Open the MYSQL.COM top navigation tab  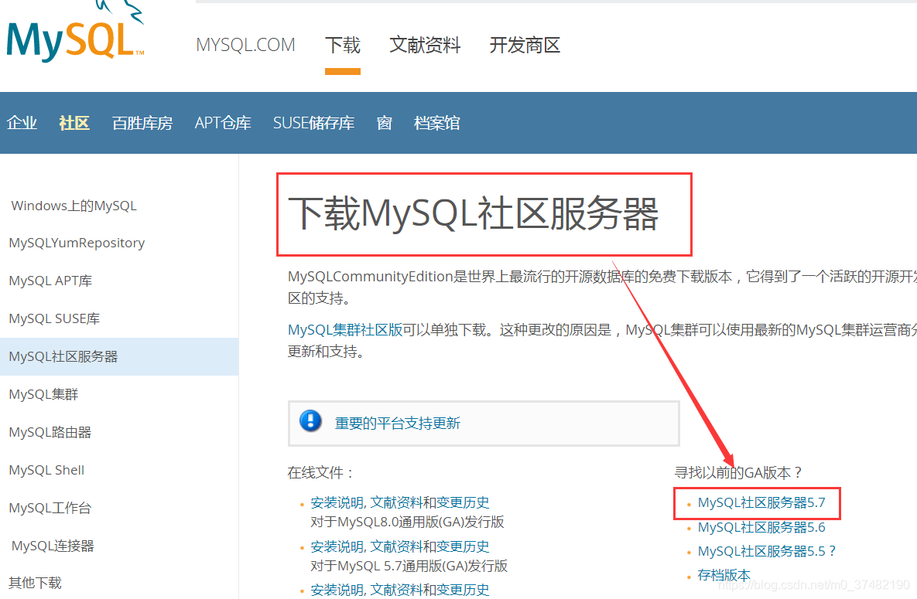(245, 45)
